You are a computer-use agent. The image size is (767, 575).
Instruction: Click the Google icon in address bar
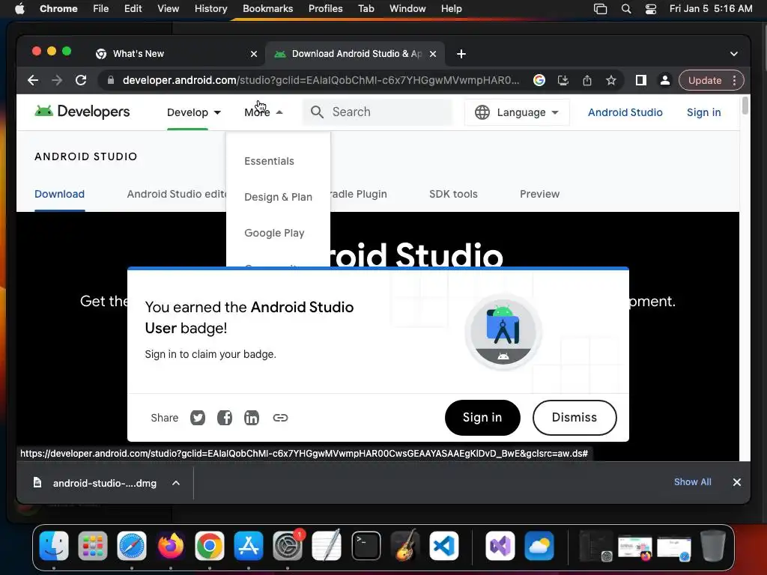[x=539, y=80]
